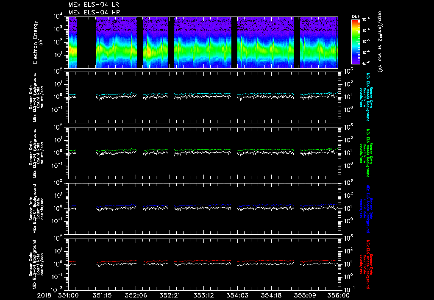
Task: Click the cyan Sensor Data right-axis label
Action: pyautogui.click(x=366, y=97)
